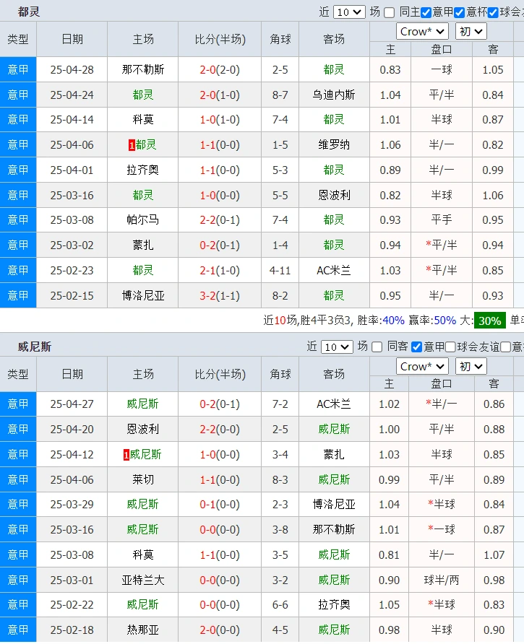Click 威尼斯 section title

[35, 347]
